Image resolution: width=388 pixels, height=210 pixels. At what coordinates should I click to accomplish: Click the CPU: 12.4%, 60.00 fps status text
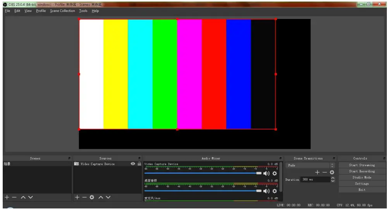click(x=354, y=205)
